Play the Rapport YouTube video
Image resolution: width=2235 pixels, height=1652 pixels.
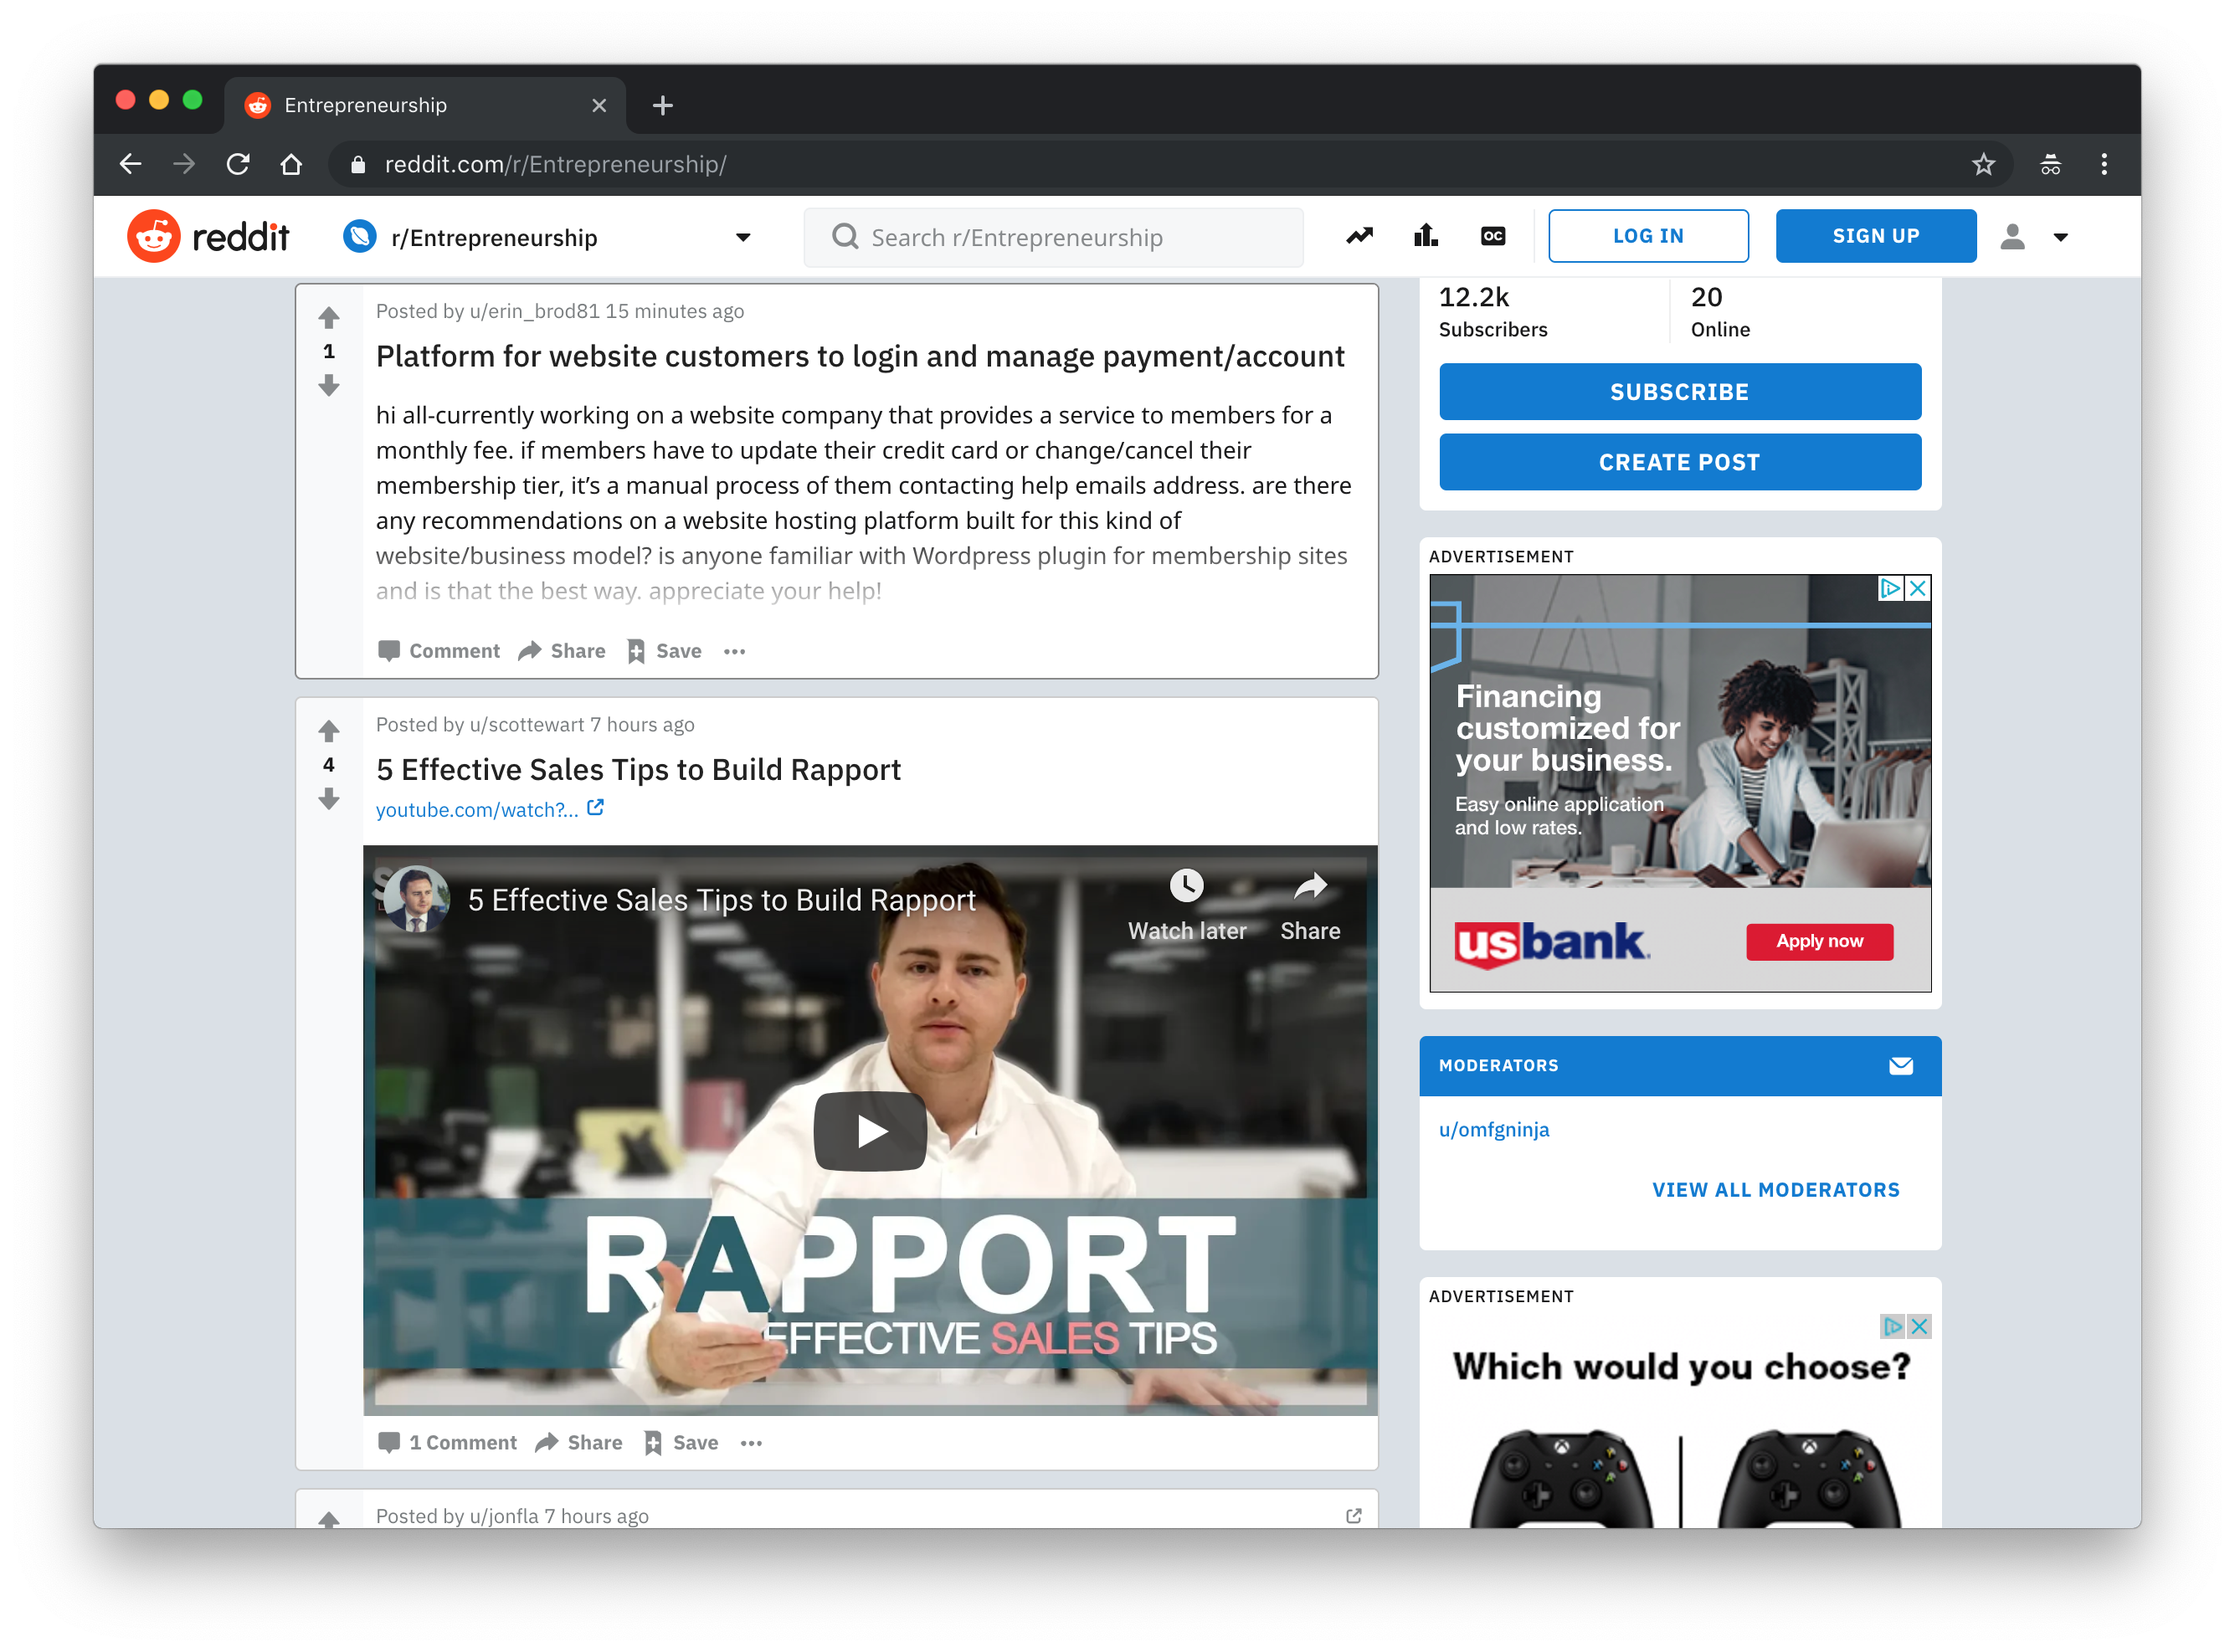click(870, 1131)
